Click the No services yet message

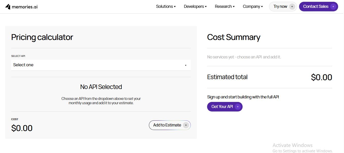[244, 57]
